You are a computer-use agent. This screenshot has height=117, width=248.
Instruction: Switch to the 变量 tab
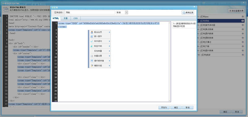66,19
